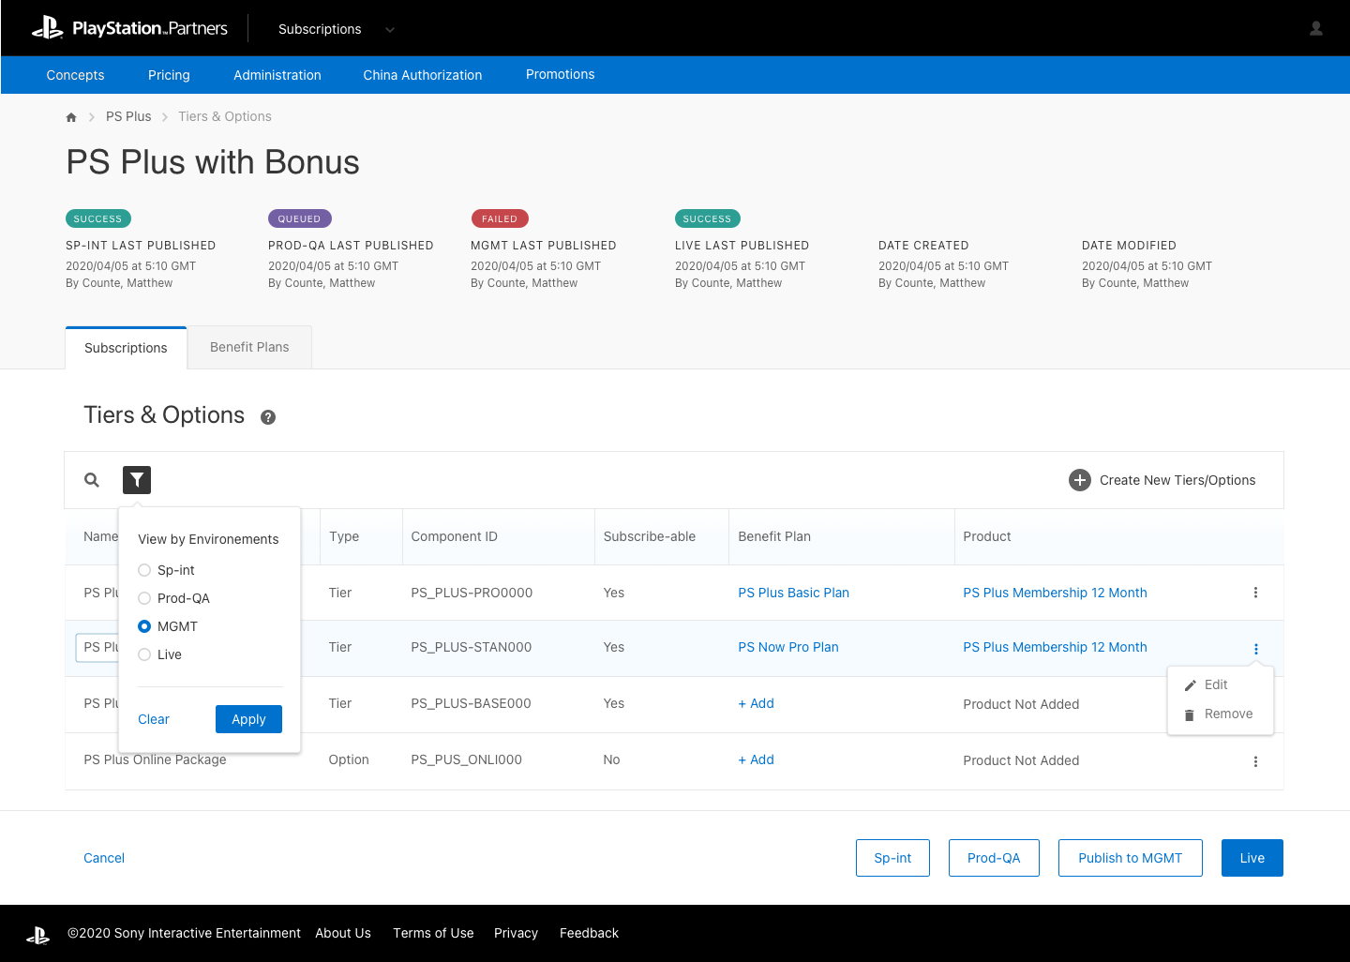Viewport: 1350px width, 962px height.
Task: Select the Prod-QA environment radio button
Action: point(144,598)
